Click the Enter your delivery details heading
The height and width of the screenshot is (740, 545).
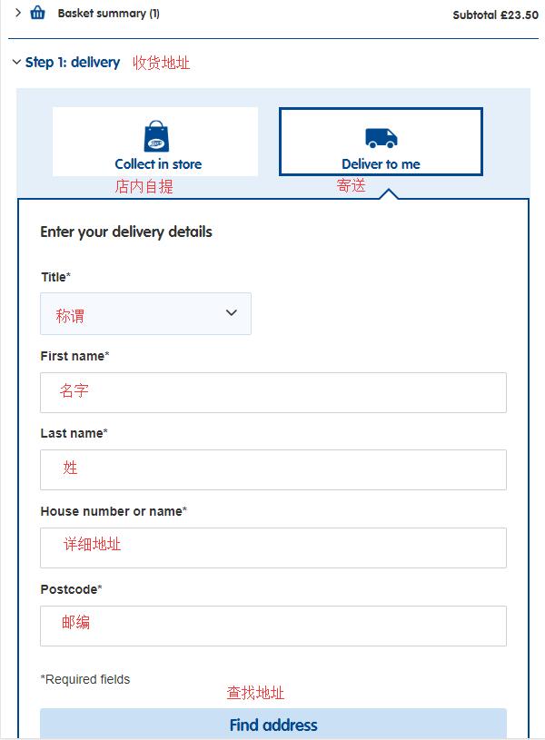pyautogui.click(x=126, y=232)
